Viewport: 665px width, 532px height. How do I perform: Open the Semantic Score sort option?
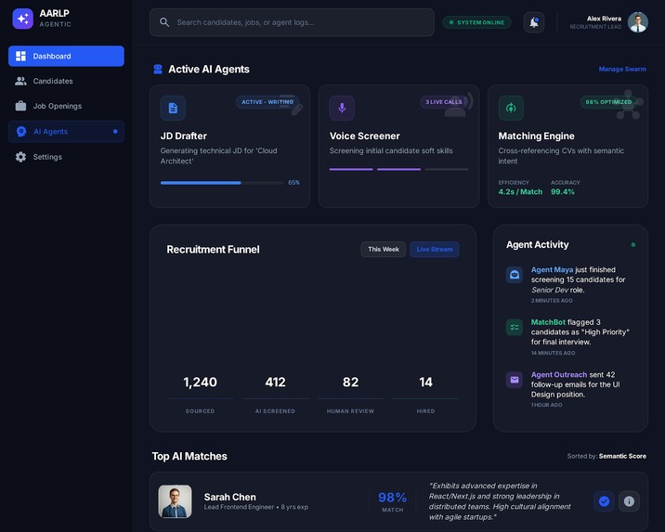click(622, 456)
